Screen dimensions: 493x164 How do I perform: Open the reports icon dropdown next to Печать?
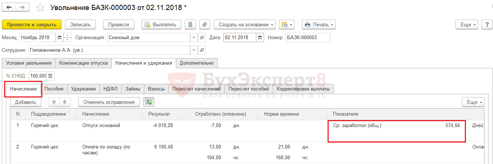click(286, 25)
